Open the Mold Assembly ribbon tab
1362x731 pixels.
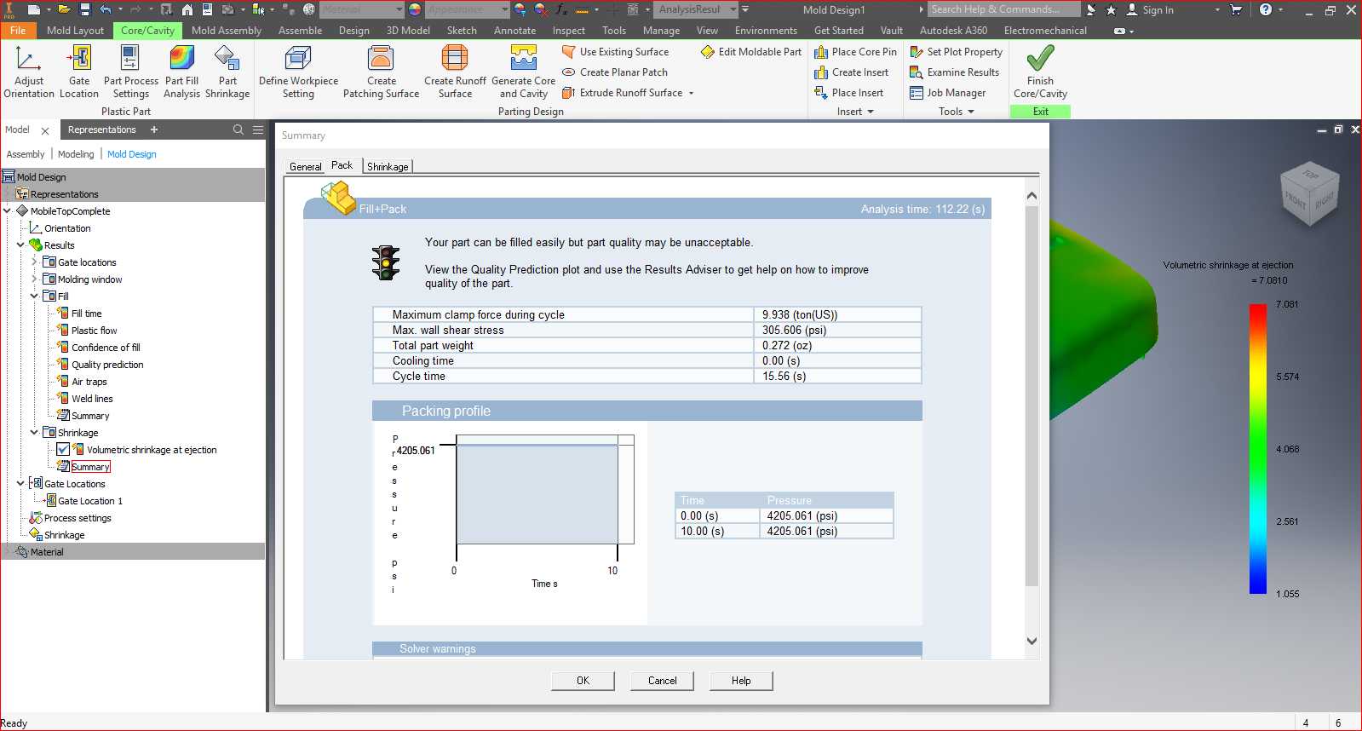coord(227,30)
